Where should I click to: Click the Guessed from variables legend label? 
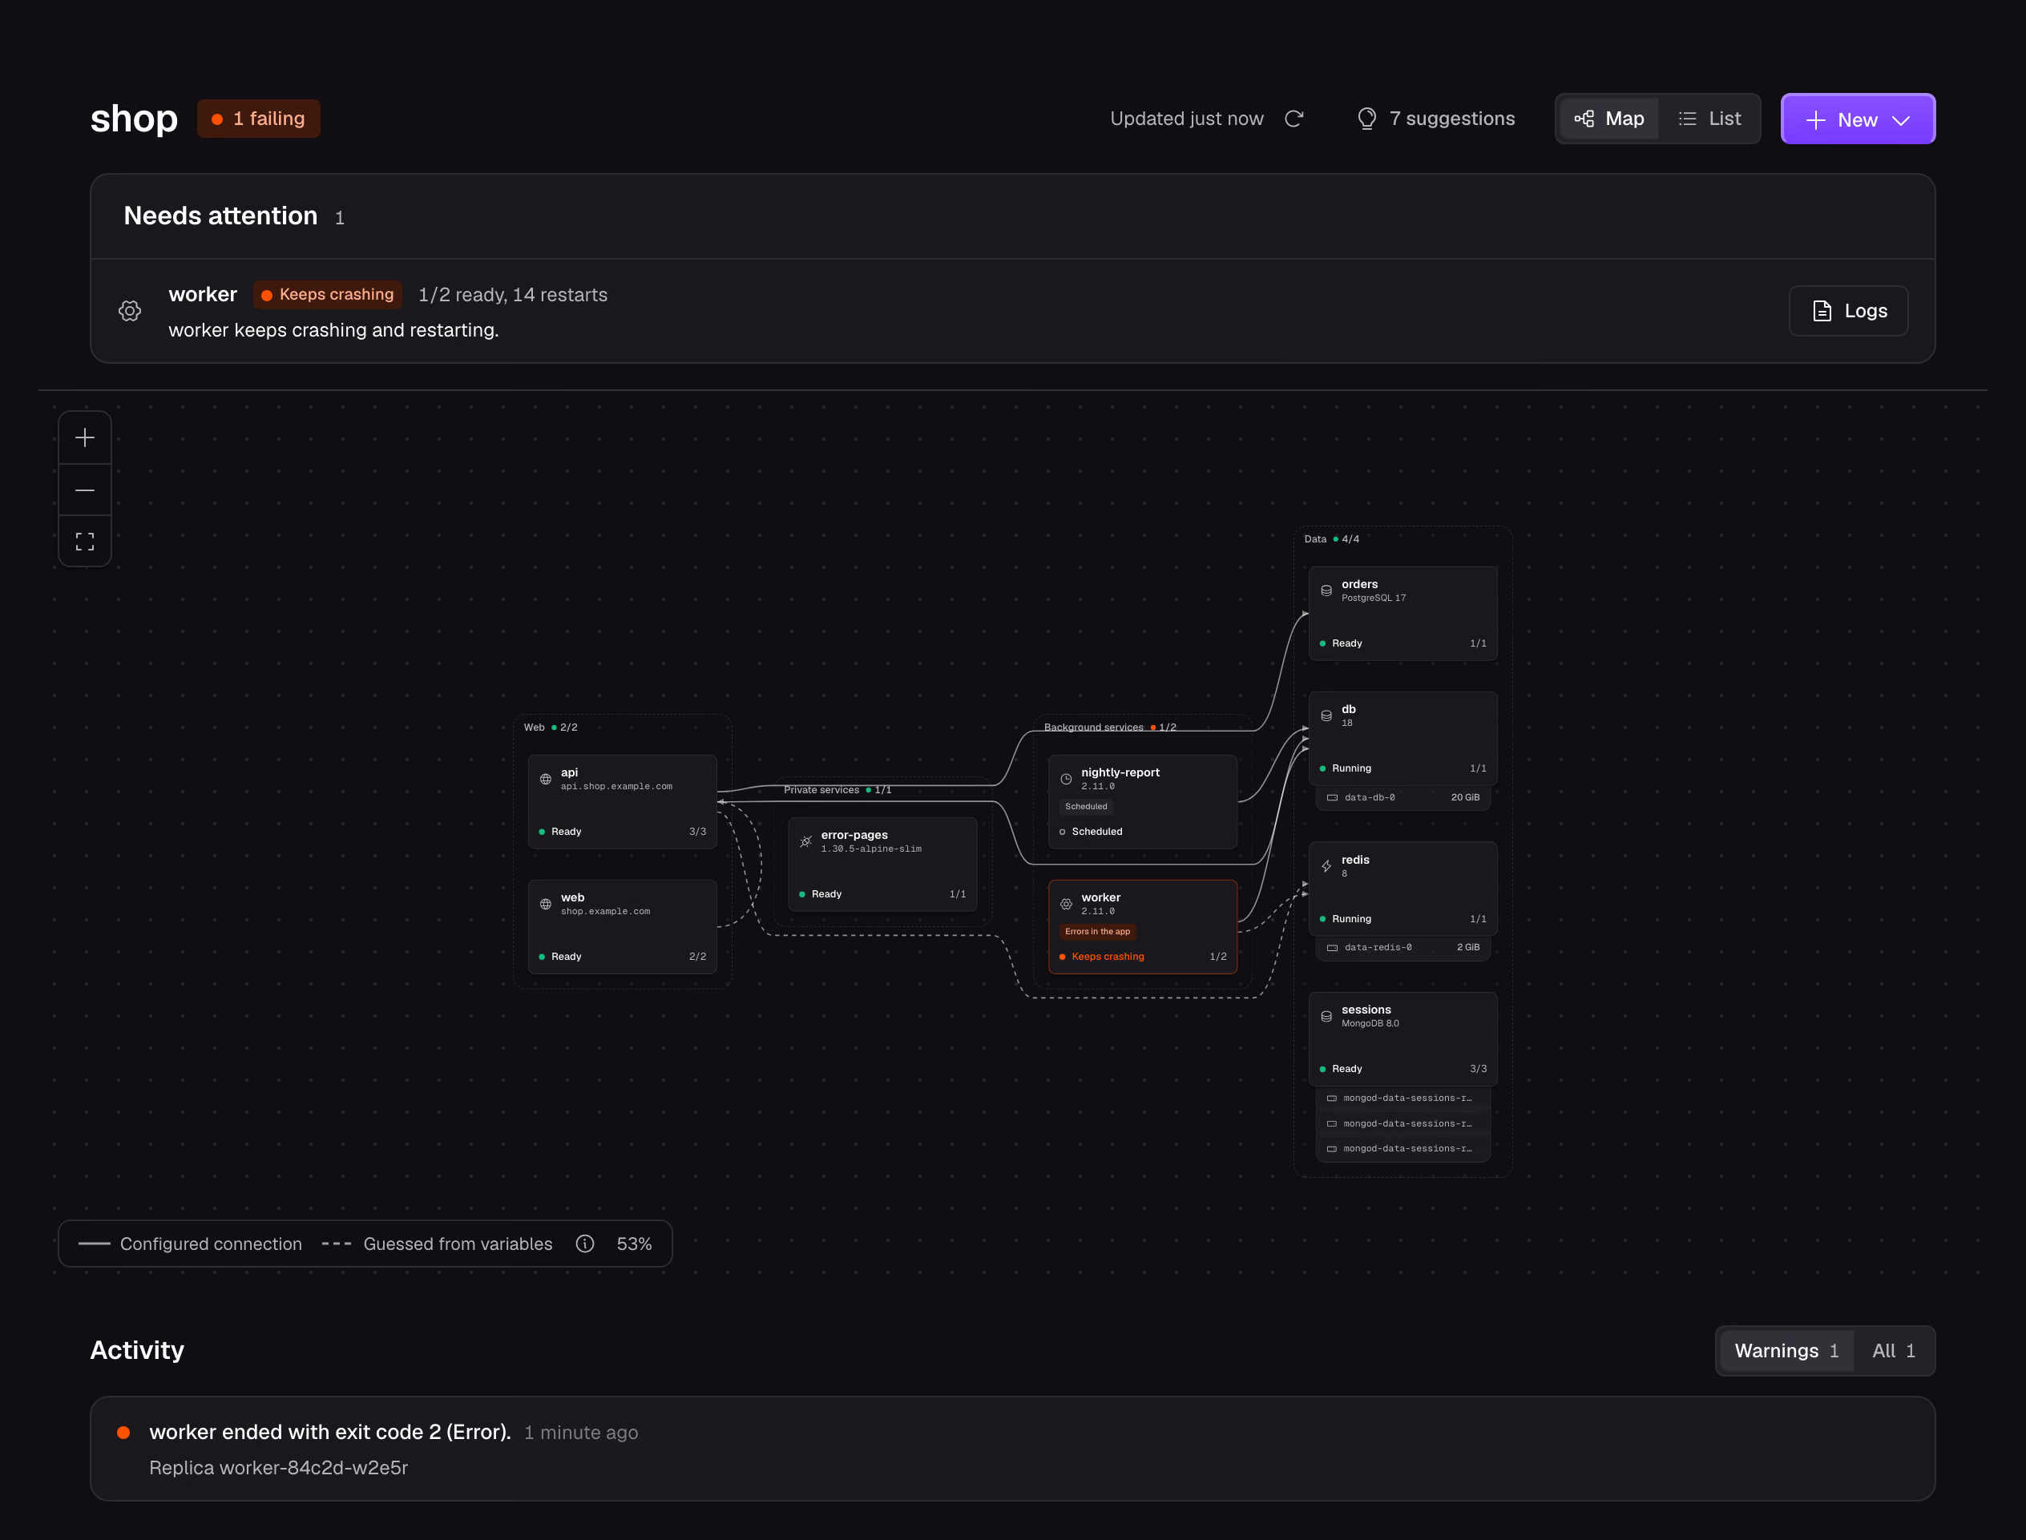pos(458,1244)
